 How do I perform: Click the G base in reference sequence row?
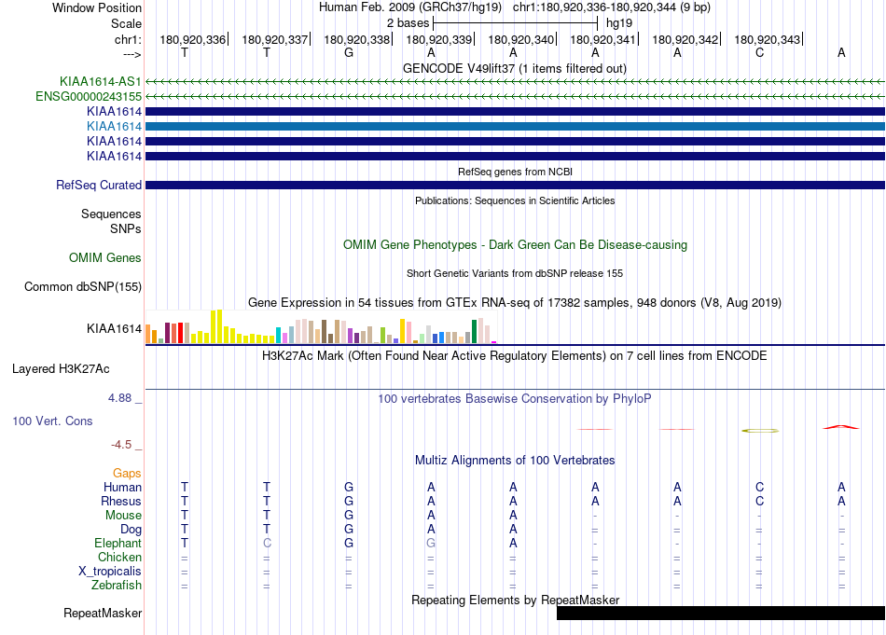[349, 53]
